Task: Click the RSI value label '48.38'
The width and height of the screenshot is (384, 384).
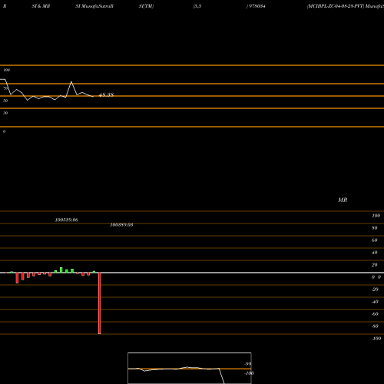Action: click(x=106, y=94)
